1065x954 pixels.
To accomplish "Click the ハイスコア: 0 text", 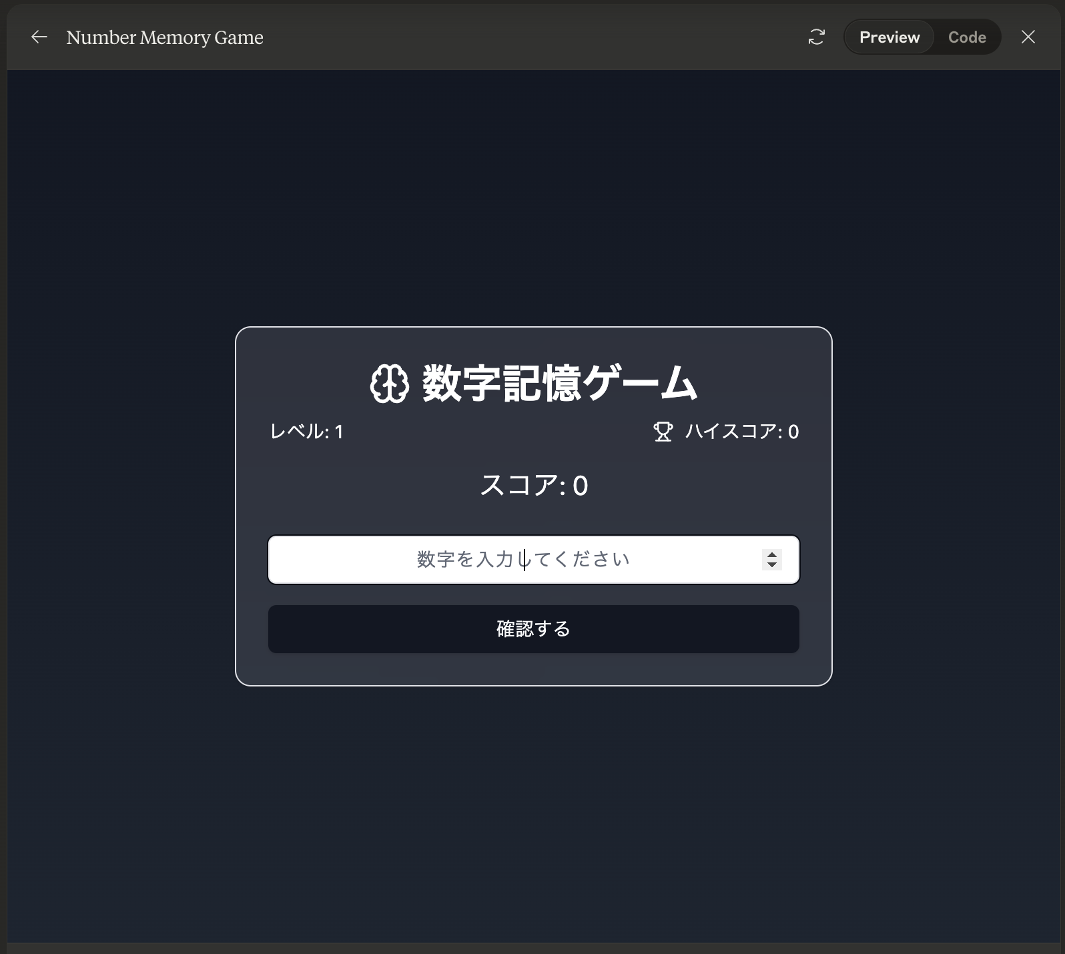I will tap(742, 432).
